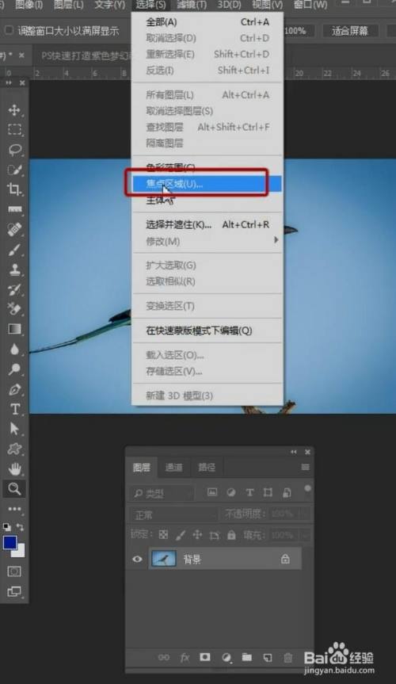
Task: Toggle lock all button in Layers panel
Action: pos(231,534)
